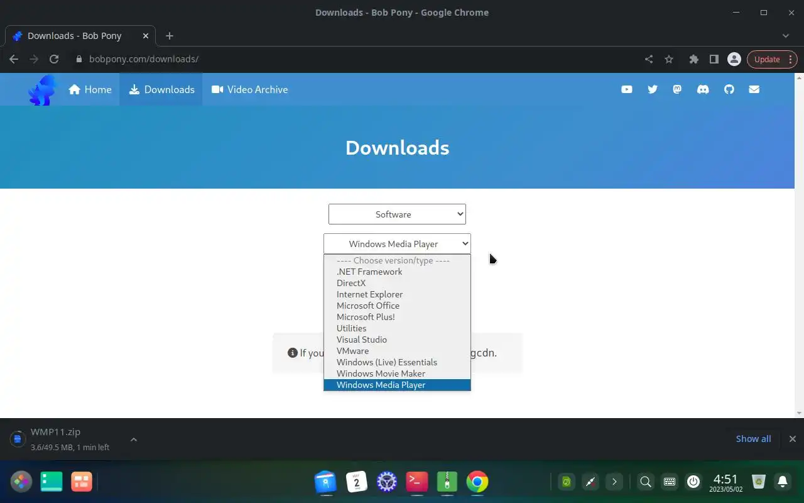
Task: Open the file manager icon in taskbar
Action: (326, 482)
